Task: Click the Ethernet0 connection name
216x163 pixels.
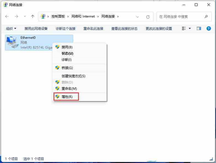Action: click(x=28, y=38)
